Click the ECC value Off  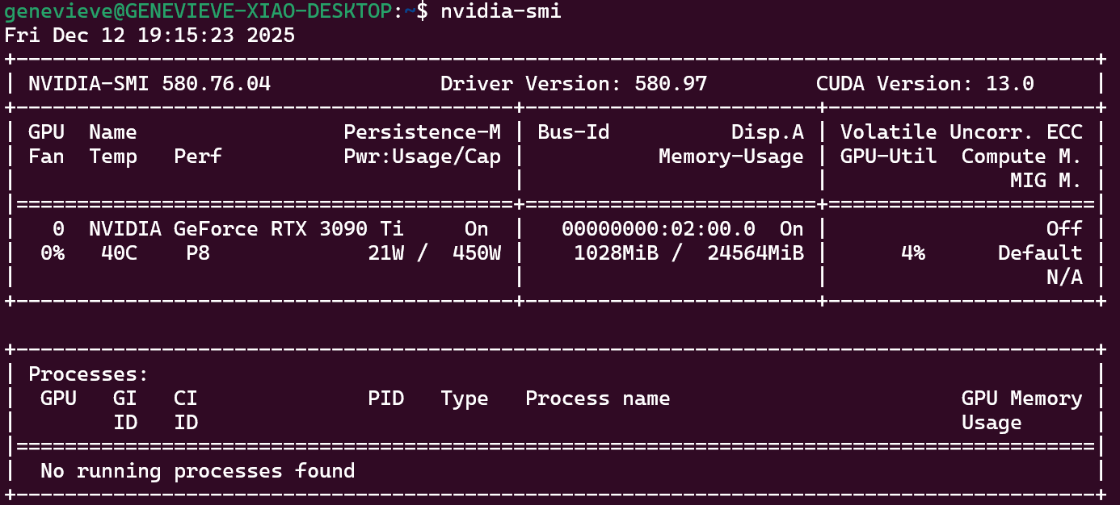click(x=1065, y=229)
